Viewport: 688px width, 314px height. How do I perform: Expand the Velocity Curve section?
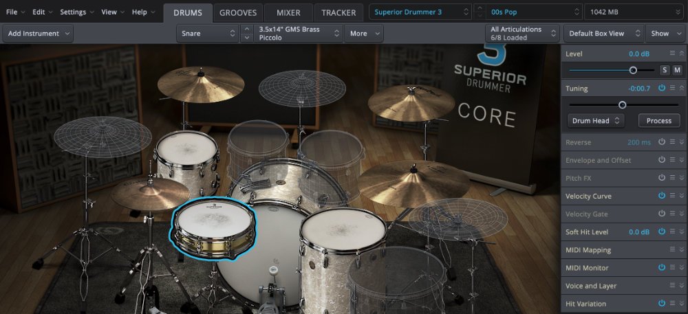tap(682, 196)
